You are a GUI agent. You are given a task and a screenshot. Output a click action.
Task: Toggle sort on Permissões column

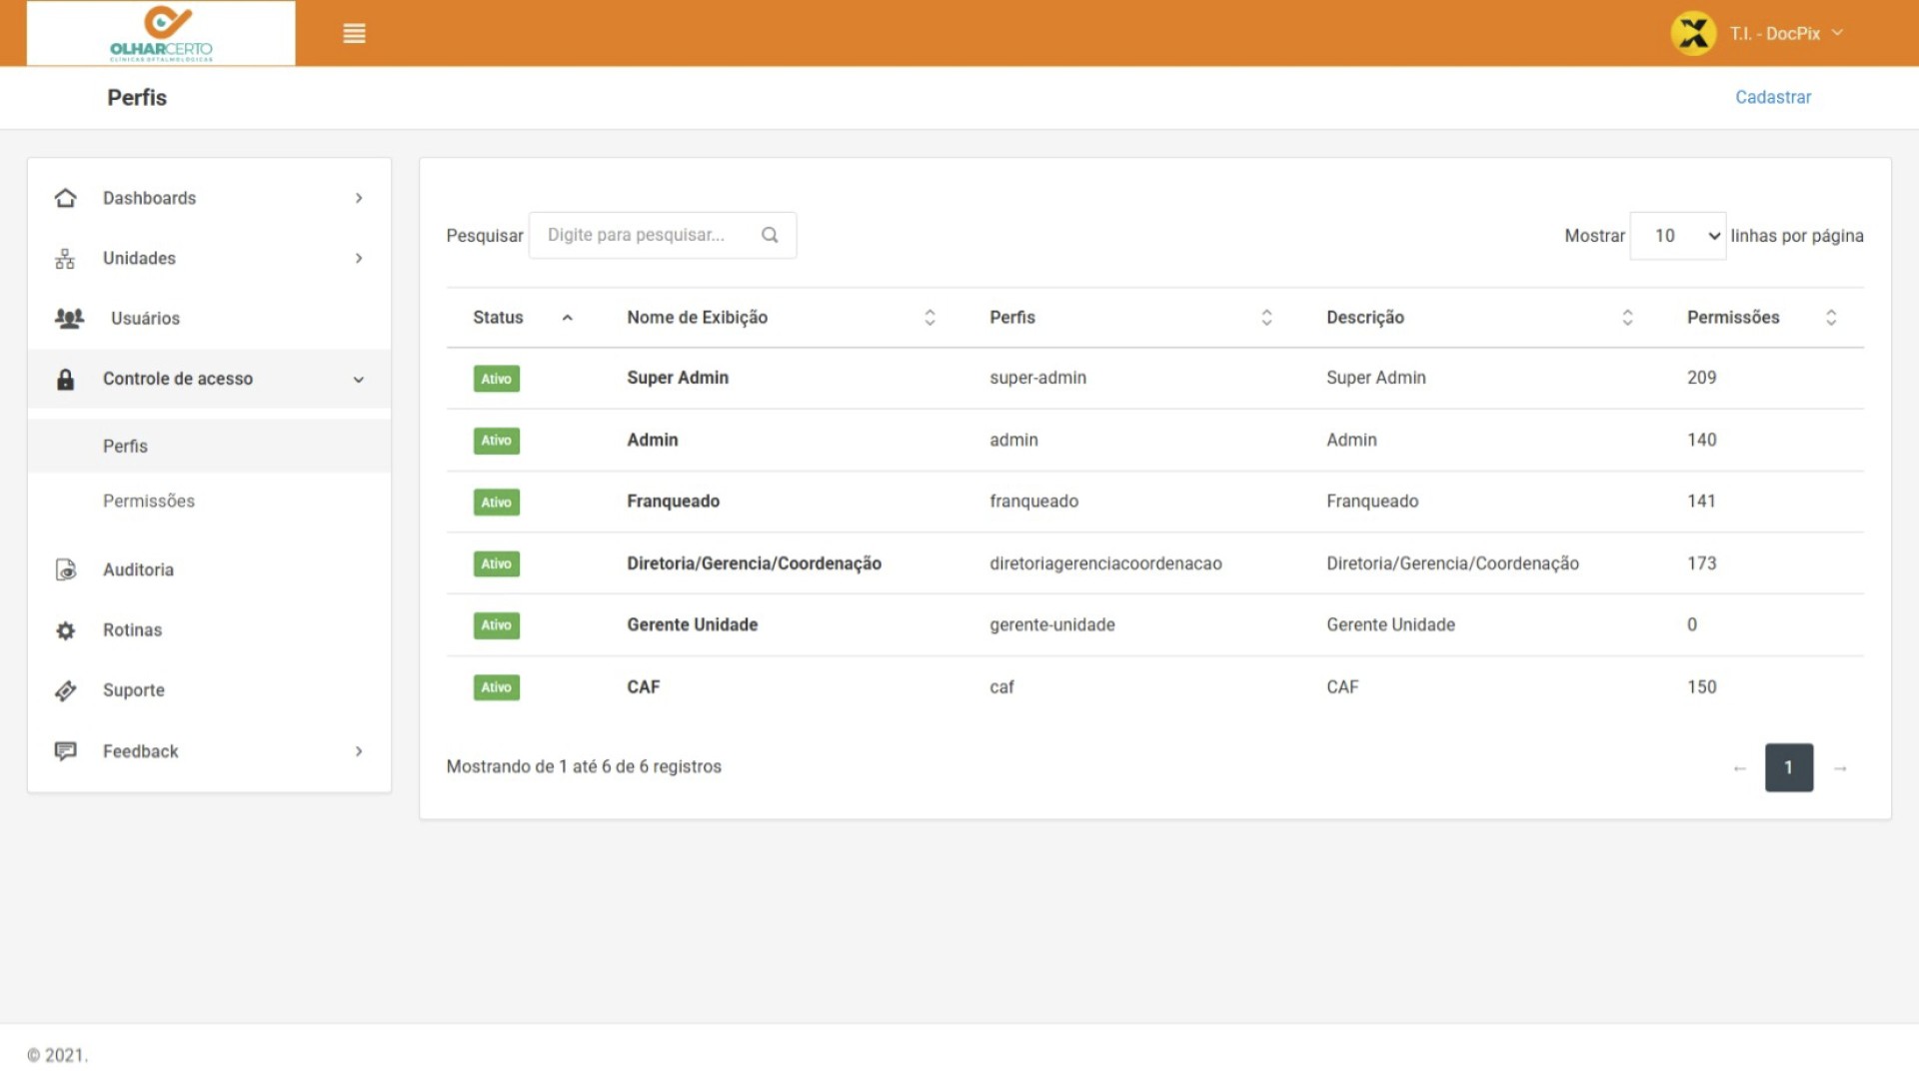1830,318
